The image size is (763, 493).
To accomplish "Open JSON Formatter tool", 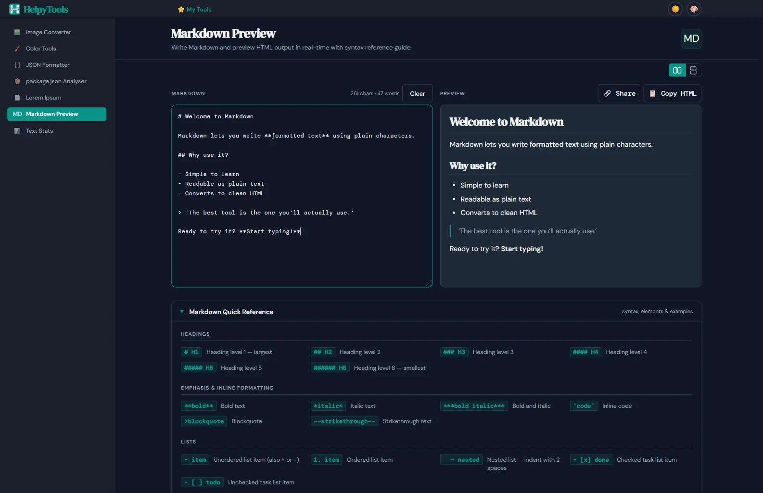I will click(57, 65).
